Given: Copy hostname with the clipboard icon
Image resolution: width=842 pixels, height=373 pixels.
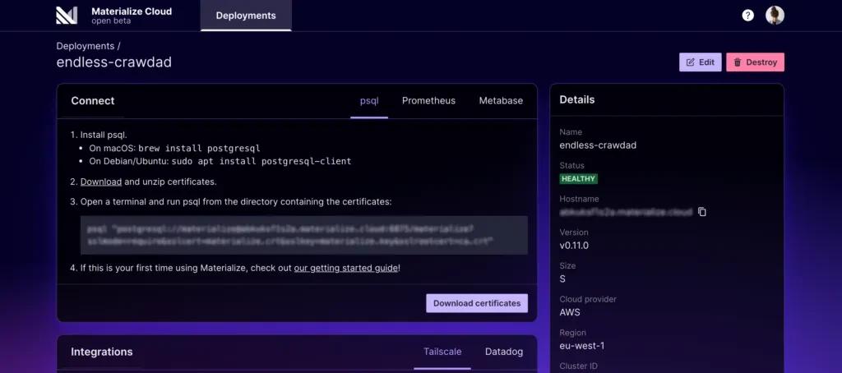Looking at the screenshot, I should coord(702,211).
